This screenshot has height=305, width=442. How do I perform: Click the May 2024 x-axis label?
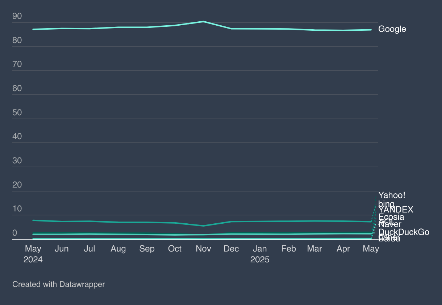33,254
